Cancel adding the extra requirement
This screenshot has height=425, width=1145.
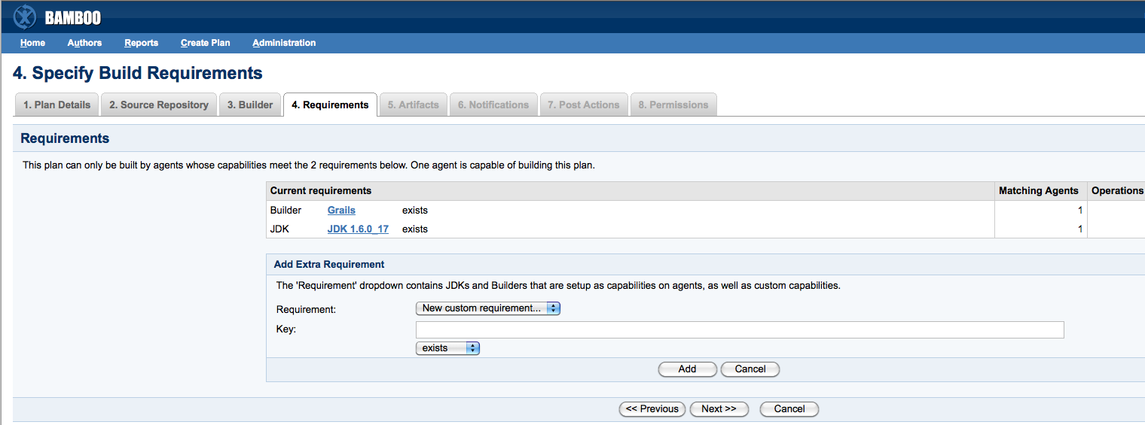tap(750, 369)
